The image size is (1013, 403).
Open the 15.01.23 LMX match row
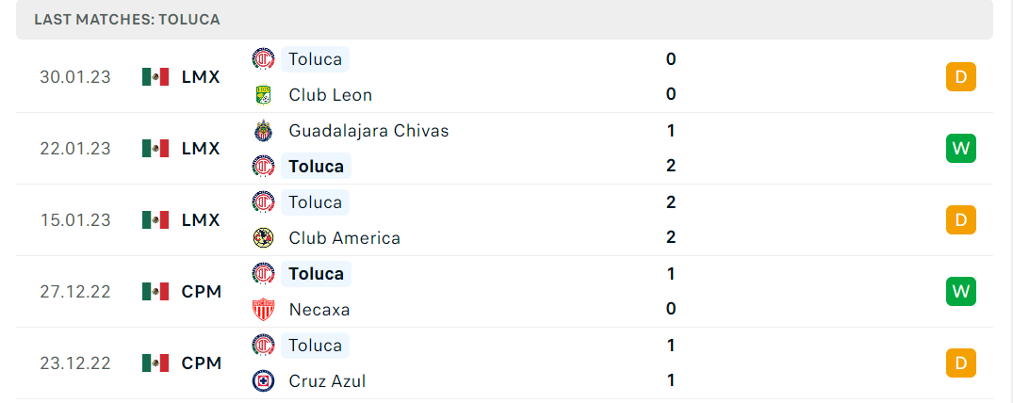coord(504,220)
